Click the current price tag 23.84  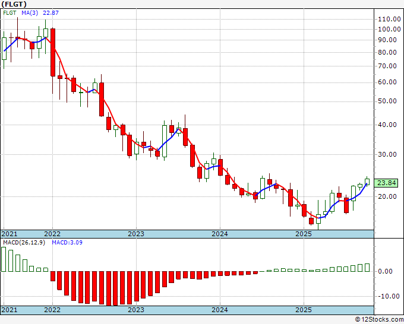pyautogui.click(x=386, y=183)
